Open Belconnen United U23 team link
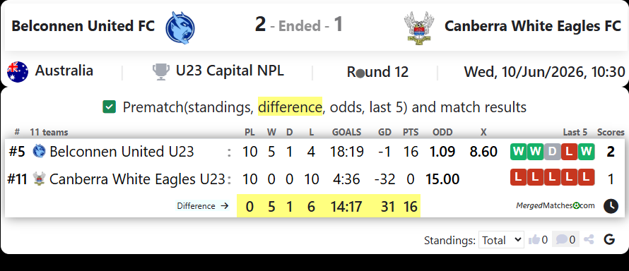This screenshot has height=271, width=629. [x=122, y=152]
